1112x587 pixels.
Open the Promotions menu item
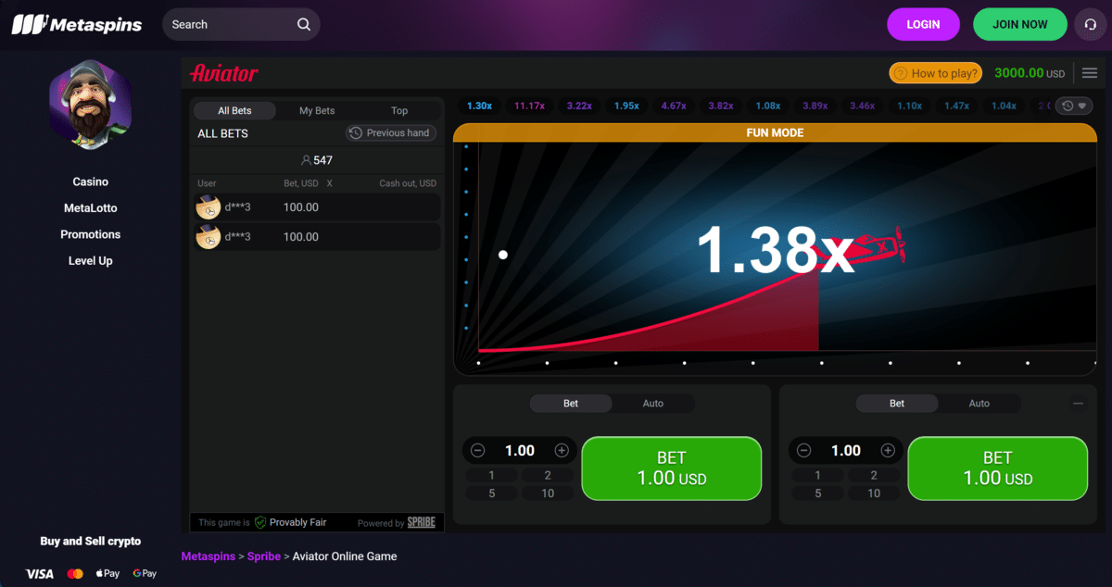91,234
